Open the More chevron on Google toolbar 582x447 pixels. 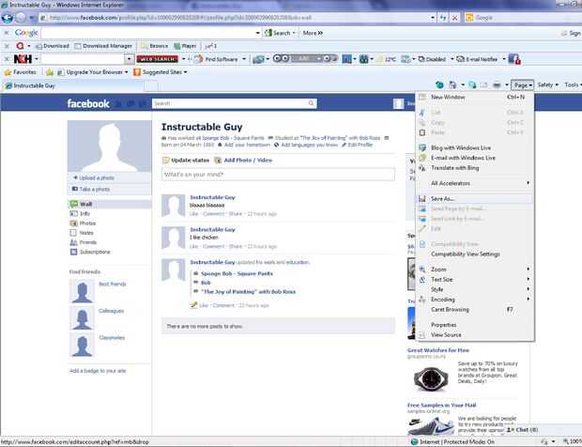313,33
